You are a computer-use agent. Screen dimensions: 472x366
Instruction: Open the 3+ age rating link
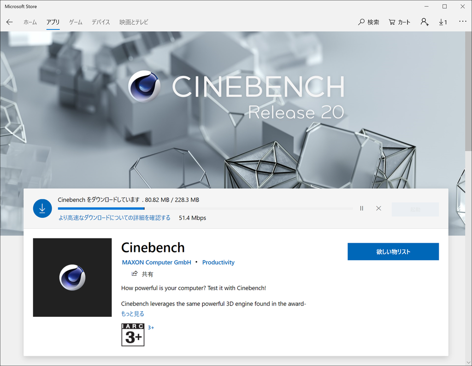[151, 327]
